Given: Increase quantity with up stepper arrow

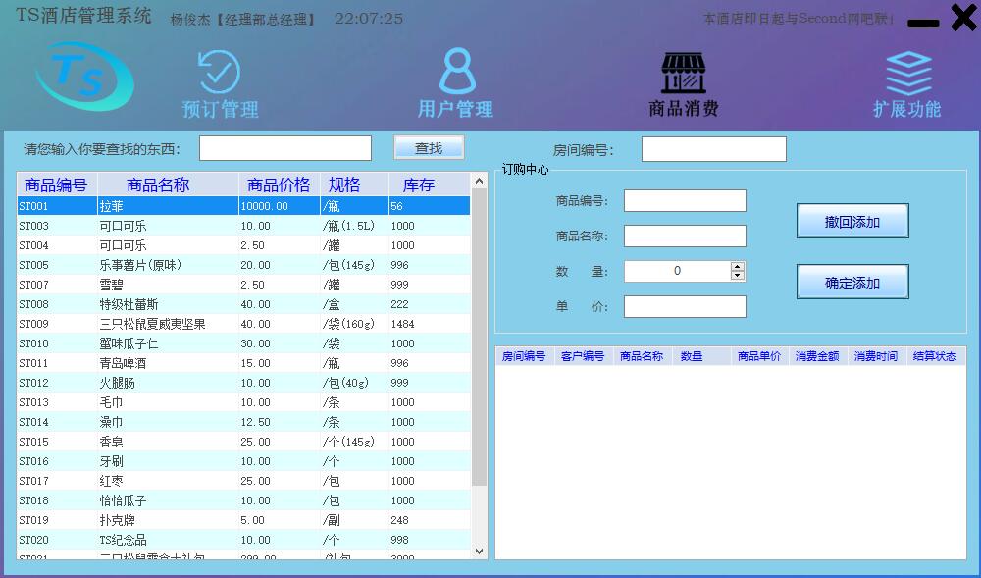Looking at the screenshot, I should 738,266.
